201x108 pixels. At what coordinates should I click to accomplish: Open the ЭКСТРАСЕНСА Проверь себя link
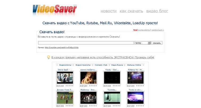[x=103, y=57]
